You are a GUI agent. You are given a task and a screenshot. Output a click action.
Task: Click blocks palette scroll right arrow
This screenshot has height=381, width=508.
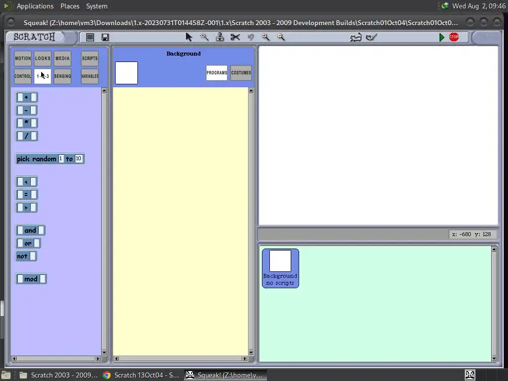(x=98, y=359)
